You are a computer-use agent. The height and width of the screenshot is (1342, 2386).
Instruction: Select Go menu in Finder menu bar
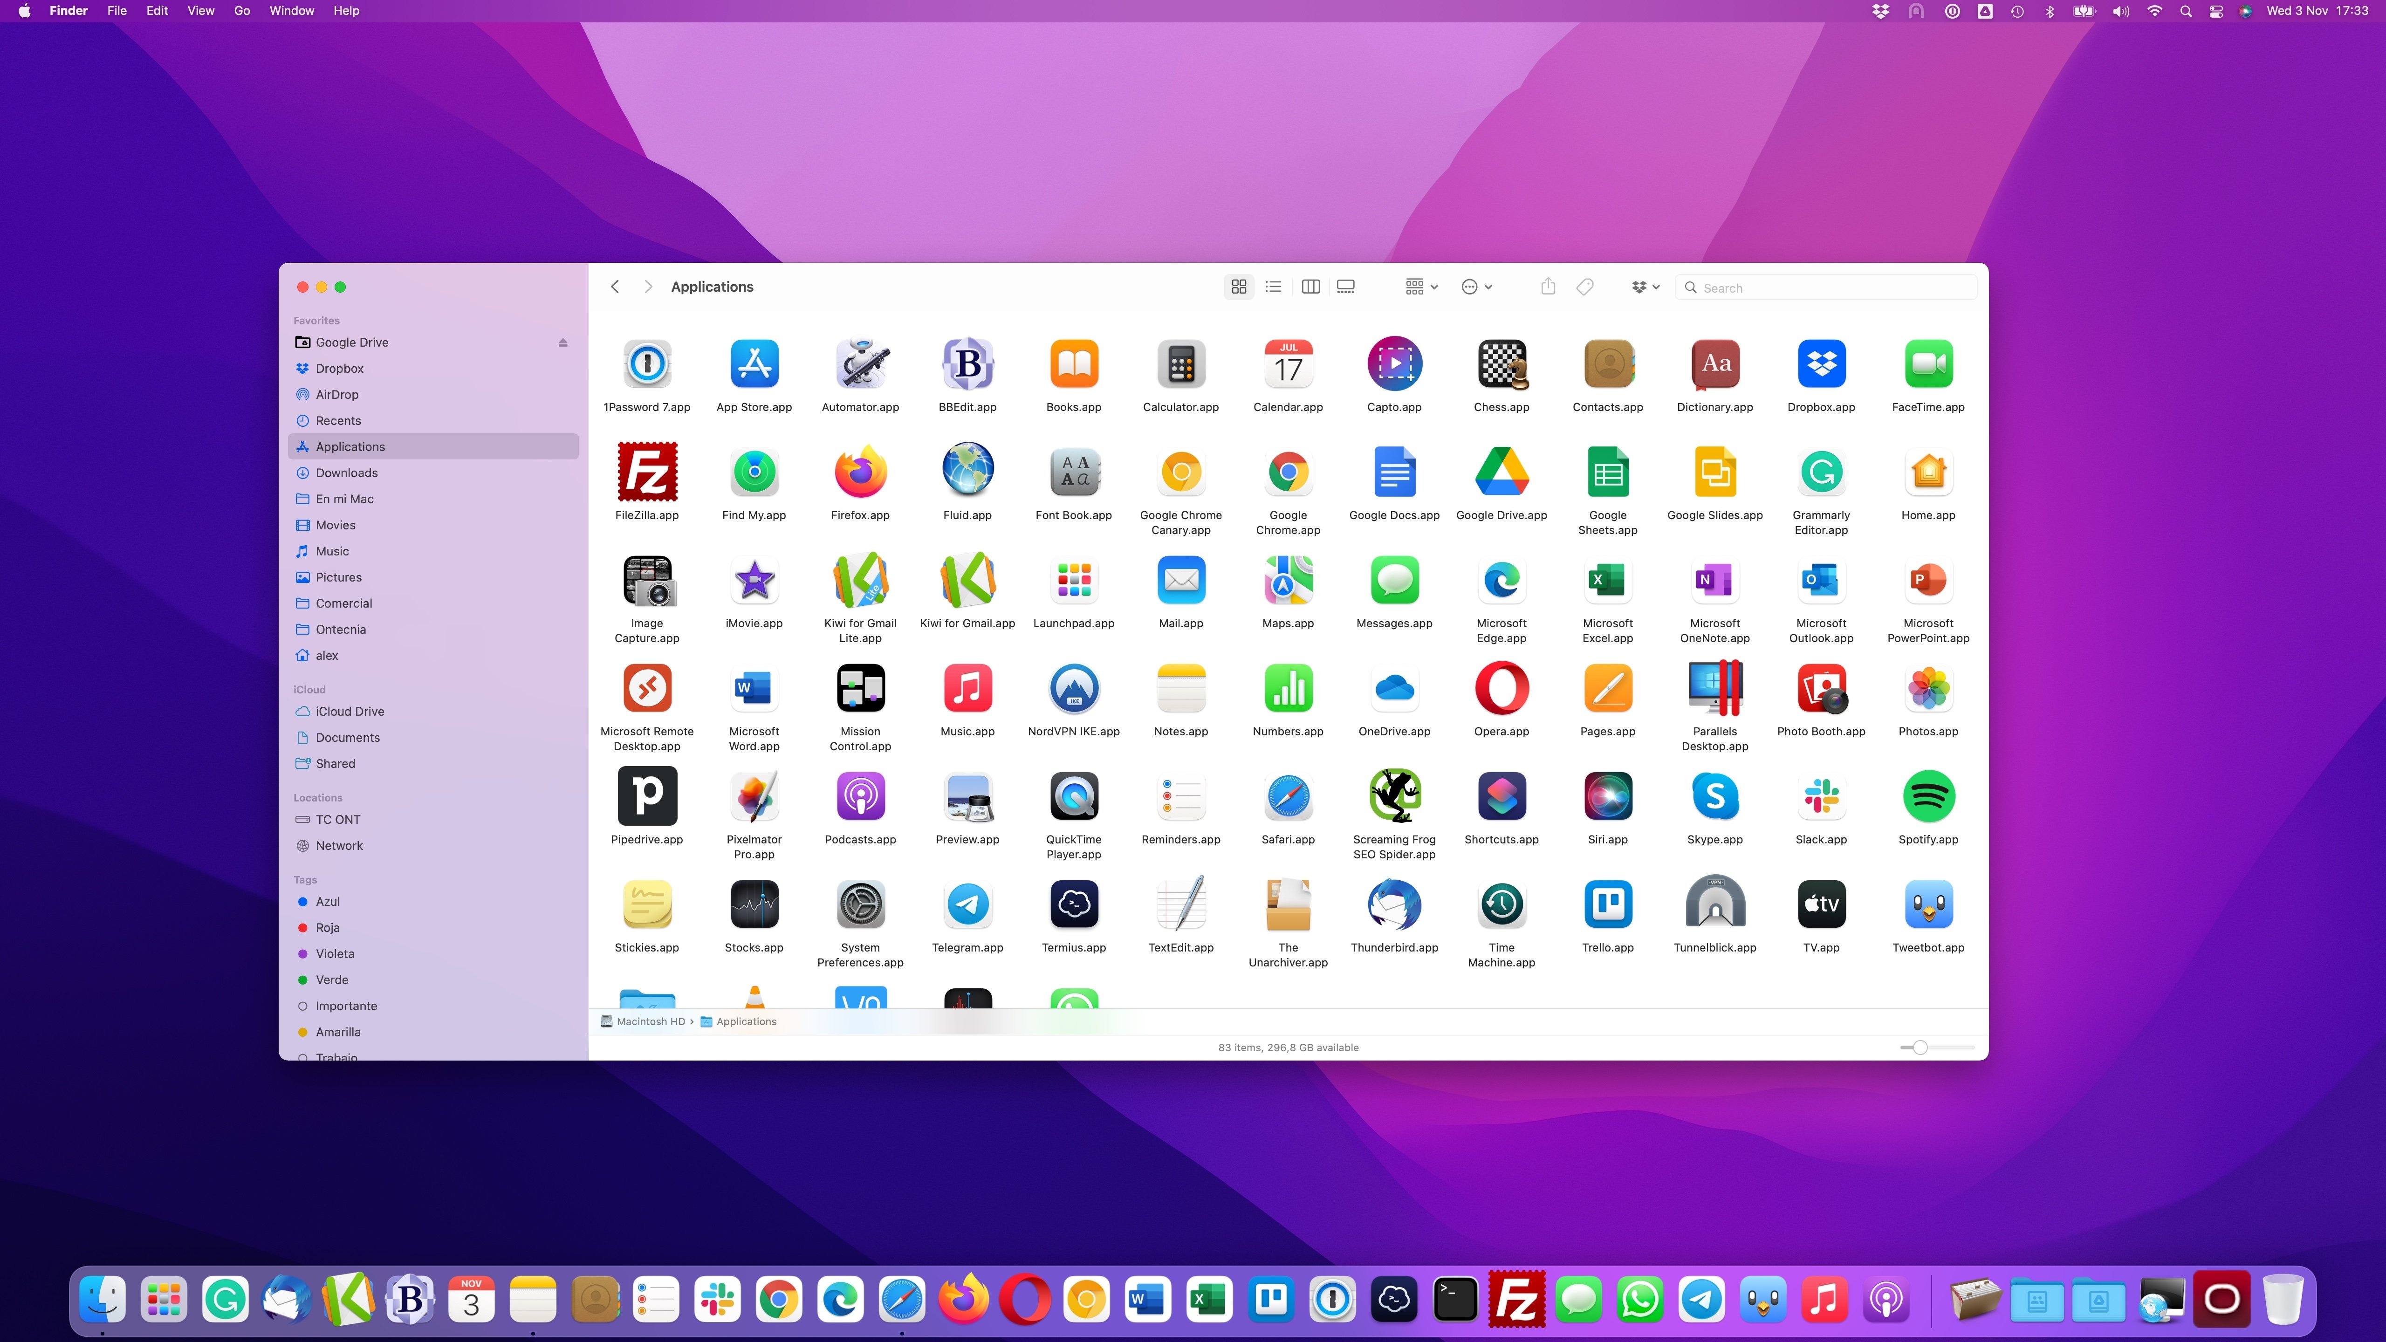tap(241, 12)
